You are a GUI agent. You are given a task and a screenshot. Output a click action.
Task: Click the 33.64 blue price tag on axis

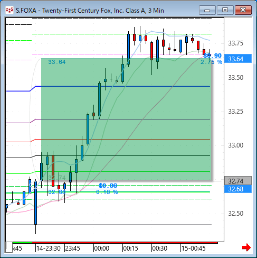[x=238, y=59]
